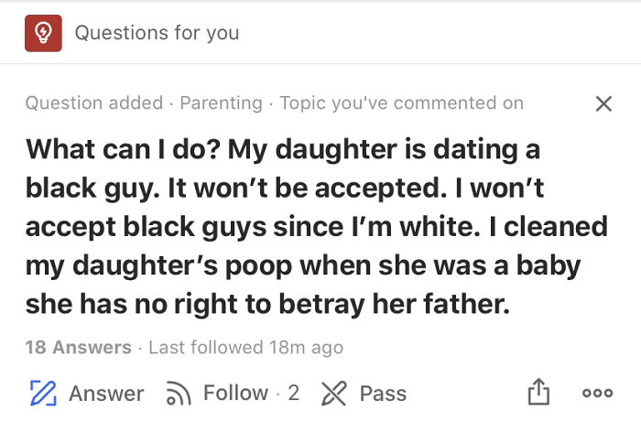Click the red lightbulb icon
Image resolution: width=641 pixels, height=431 pixels.
(x=43, y=33)
